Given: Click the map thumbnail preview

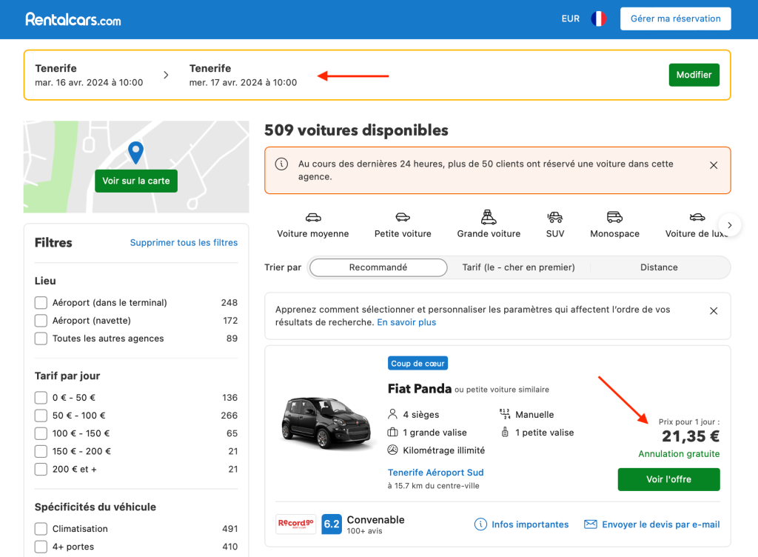Looking at the screenshot, I should pos(136,167).
